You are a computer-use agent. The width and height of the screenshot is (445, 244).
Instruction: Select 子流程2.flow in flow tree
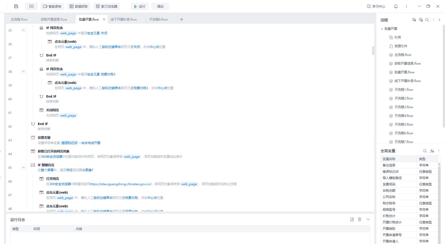404,98
